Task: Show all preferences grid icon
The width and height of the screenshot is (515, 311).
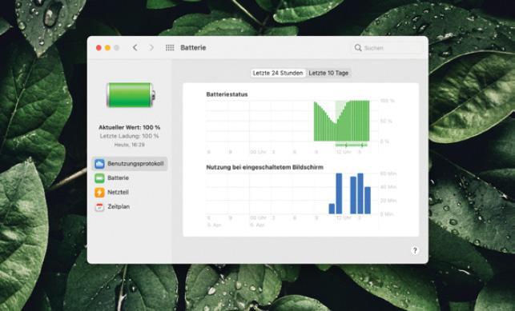Action: point(170,48)
